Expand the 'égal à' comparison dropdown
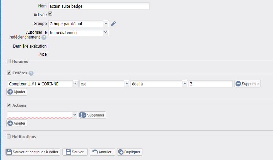The image size is (273, 160). coord(185,84)
